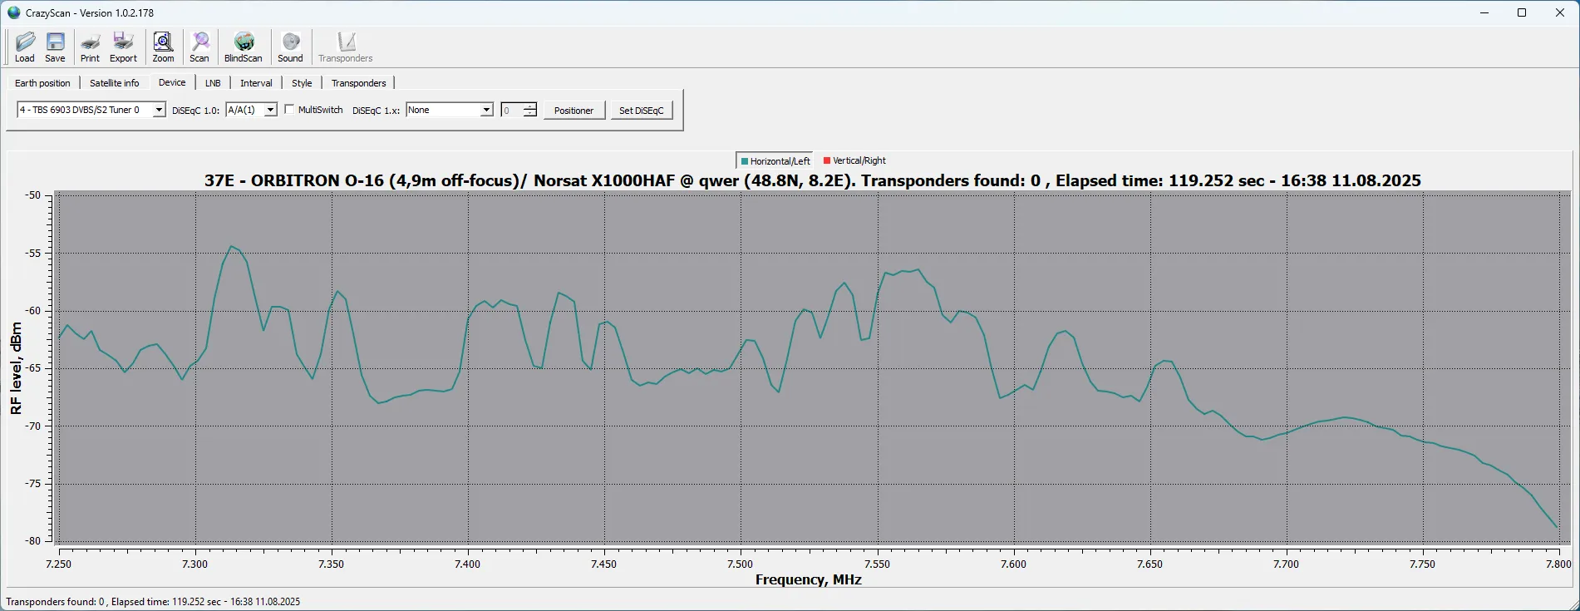1580x611 pixels.
Task: Toggle the Sound icon
Action: 290,47
